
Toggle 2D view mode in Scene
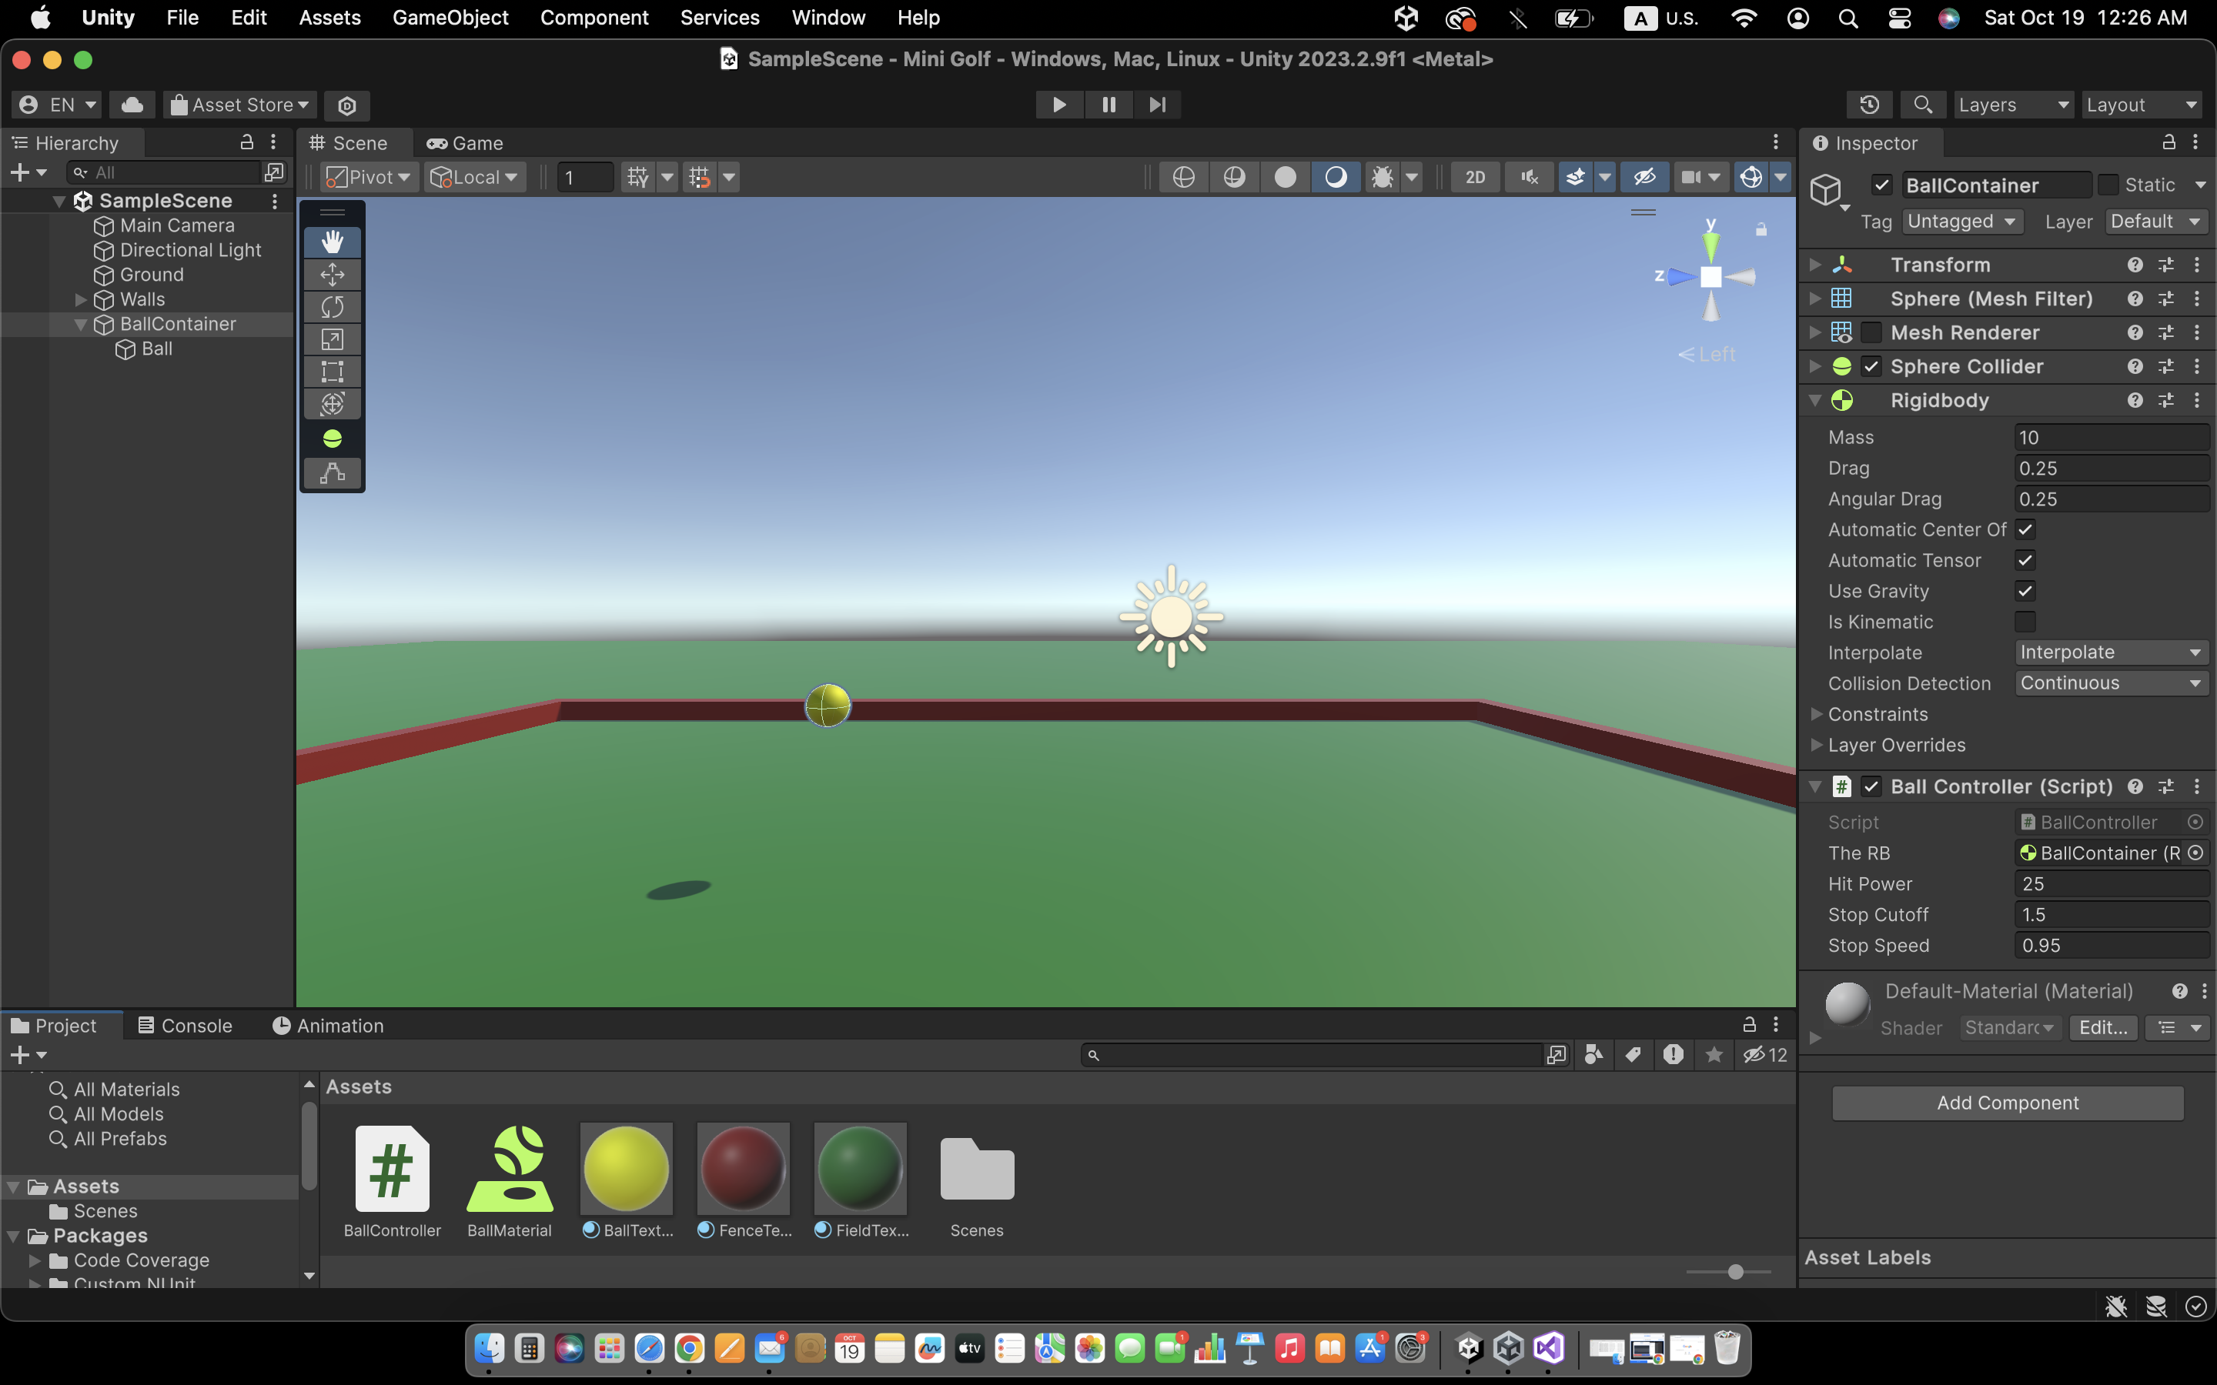tap(1474, 177)
